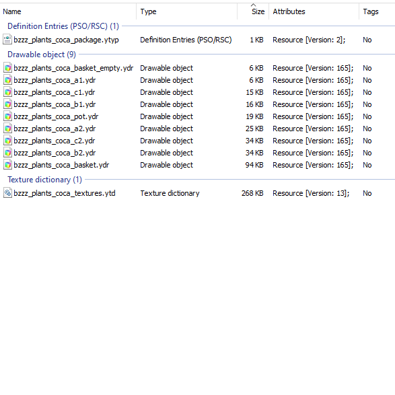Sort by the Attributes column header
Image resolution: width=395 pixels, height=395 pixels.
pyautogui.click(x=314, y=11)
